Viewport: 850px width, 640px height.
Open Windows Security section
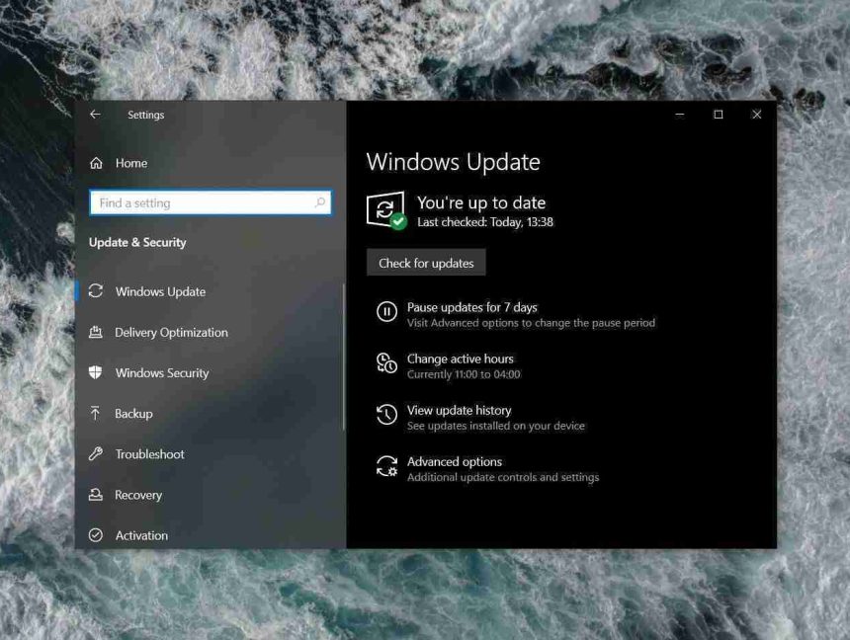click(162, 372)
